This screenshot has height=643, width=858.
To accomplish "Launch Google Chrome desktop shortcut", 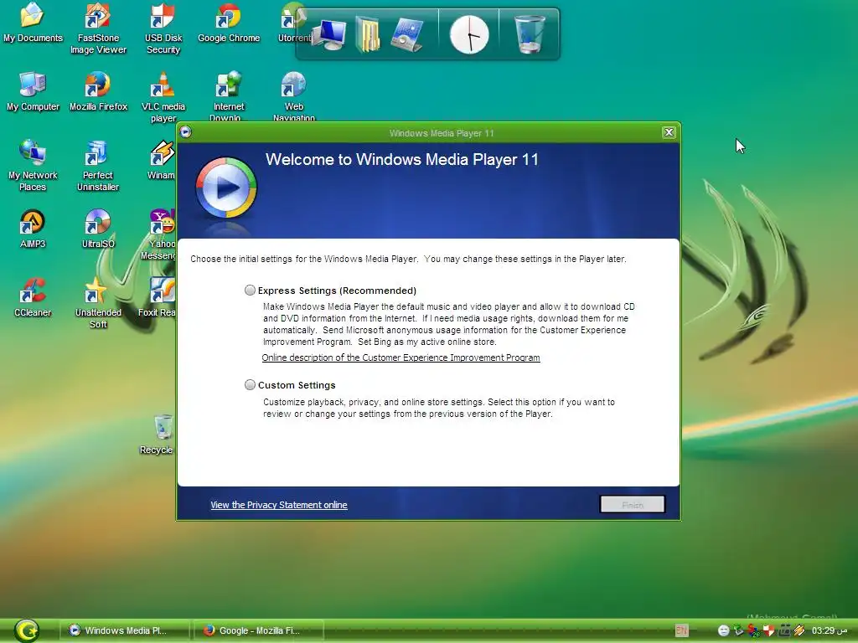I will (229, 22).
